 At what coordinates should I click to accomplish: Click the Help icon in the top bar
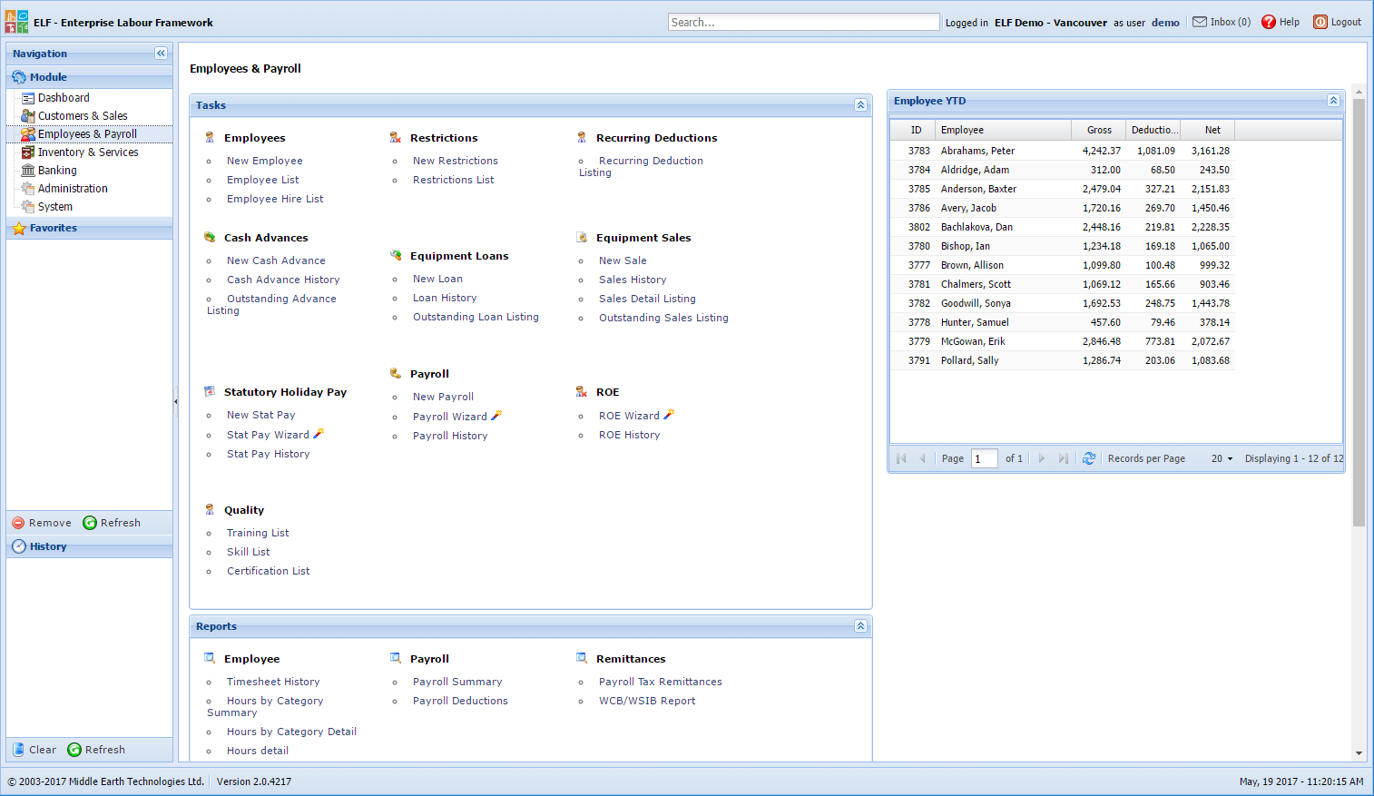tap(1268, 22)
